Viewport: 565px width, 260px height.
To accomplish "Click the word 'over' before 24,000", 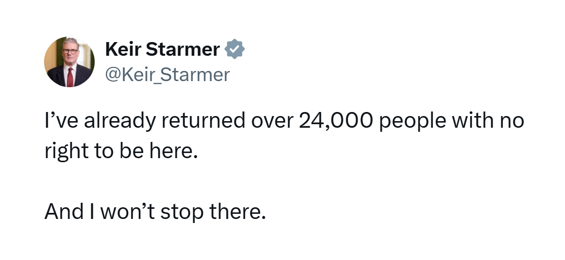I will 272,122.
